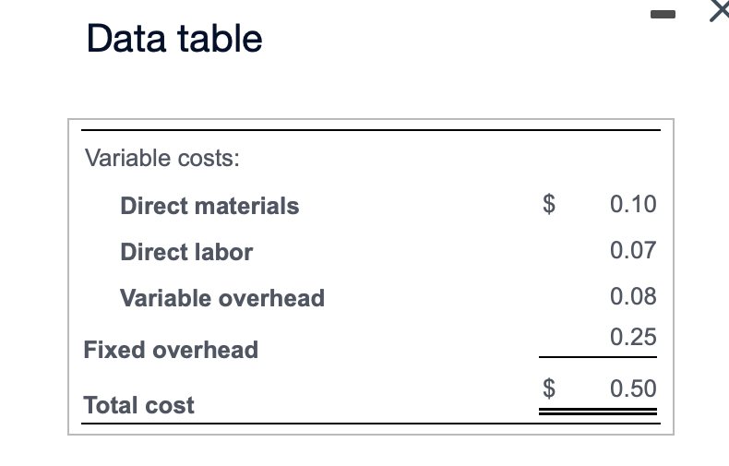Image resolution: width=729 pixels, height=466 pixels.
Task: Click the top border line of the table
Action: (x=371, y=130)
